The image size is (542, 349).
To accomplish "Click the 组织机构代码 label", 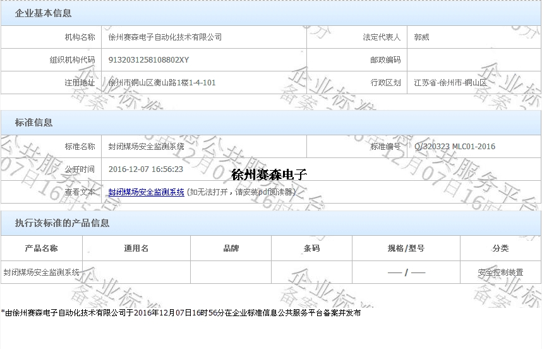I will [72, 60].
